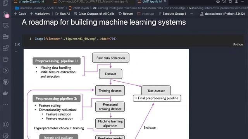
Task: Open the folder-shaped icon in activity bar
Action: click(x=6, y=37)
